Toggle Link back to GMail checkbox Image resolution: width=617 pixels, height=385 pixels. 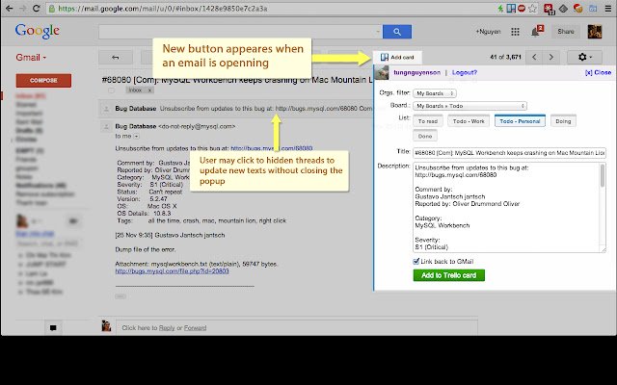tap(416, 261)
